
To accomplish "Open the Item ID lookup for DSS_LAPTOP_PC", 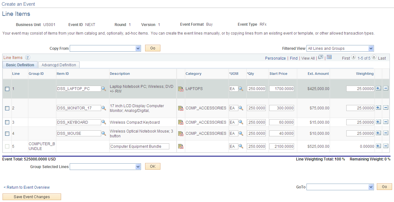I will pos(104,88).
